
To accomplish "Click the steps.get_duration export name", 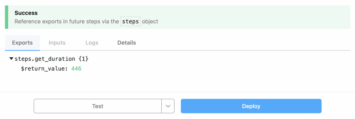I will (x=45, y=59).
